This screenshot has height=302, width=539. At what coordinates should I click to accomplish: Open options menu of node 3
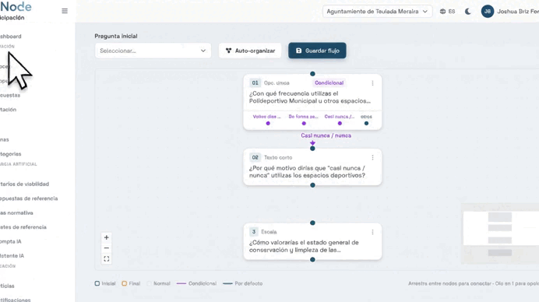372,232
